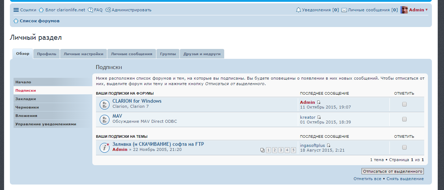Image resolution: width=444 pixels, height=190 pixels.
Task: Go to page 3 of the FTP topic
Action: [x=281, y=150]
